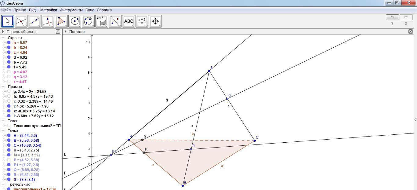The image size is (417, 190).
Task: Open the Инструменты menu
Action: pos(71,10)
